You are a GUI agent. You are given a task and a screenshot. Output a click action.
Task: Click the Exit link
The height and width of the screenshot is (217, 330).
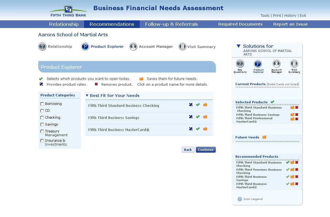303,16
